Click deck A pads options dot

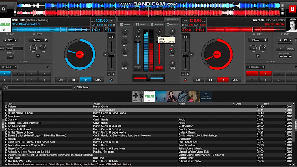pyautogui.click(x=48, y=67)
